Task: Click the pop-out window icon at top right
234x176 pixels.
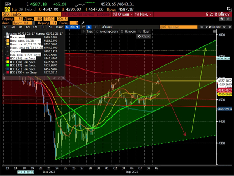Action: pyautogui.click(x=229, y=9)
